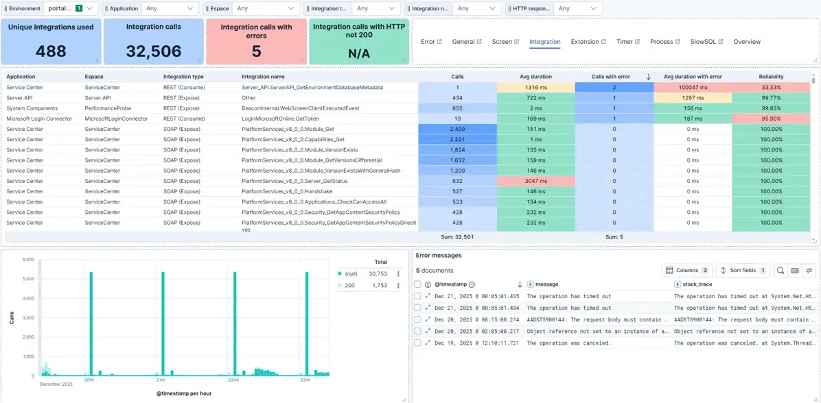
Task: Open options menu for 200 legend item
Action: click(x=398, y=285)
